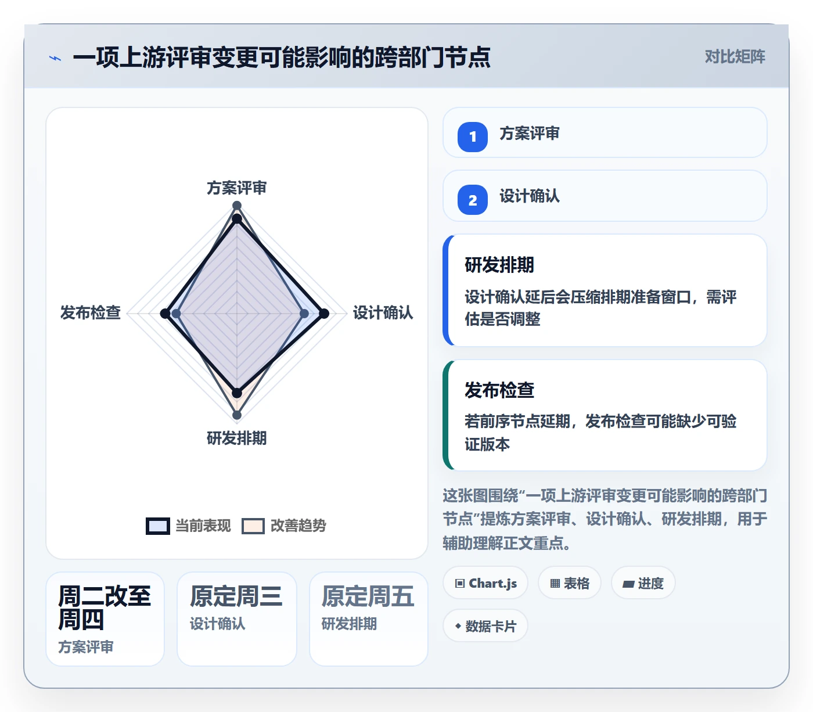Click the grid icon in the 表格 tag

pos(555,584)
